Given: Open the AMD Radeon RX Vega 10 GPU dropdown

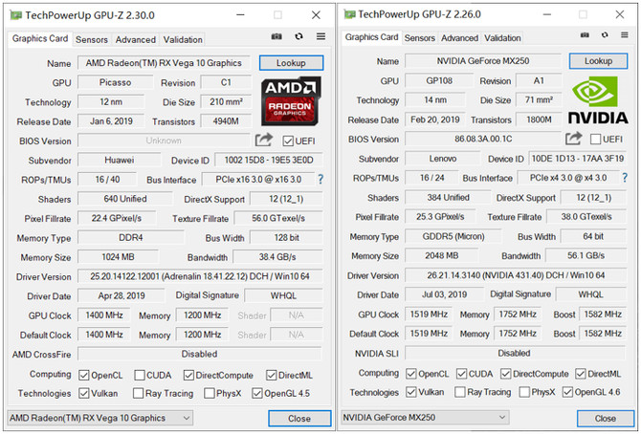Looking at the screenshot, I should [x=99, y=418].
